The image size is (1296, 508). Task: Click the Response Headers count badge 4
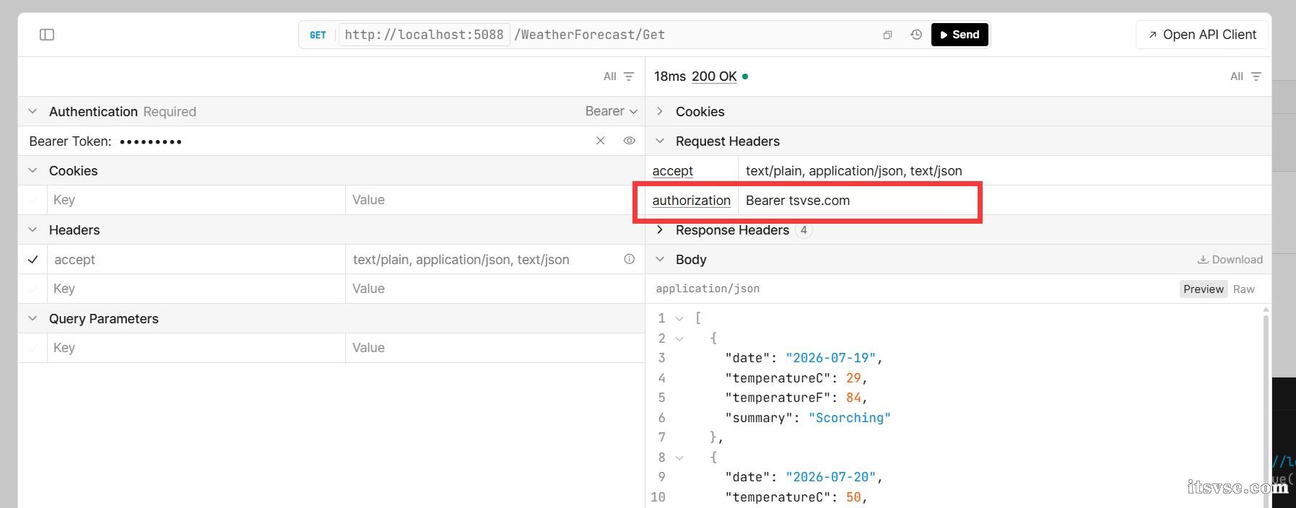[804, 230]
